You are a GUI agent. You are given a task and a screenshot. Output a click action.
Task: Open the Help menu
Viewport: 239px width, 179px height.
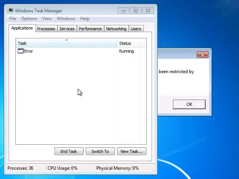pos(85,19)
